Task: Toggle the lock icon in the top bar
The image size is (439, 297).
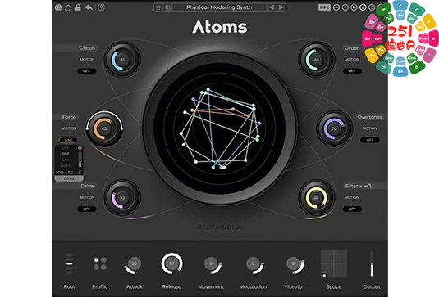Action: 78,7
